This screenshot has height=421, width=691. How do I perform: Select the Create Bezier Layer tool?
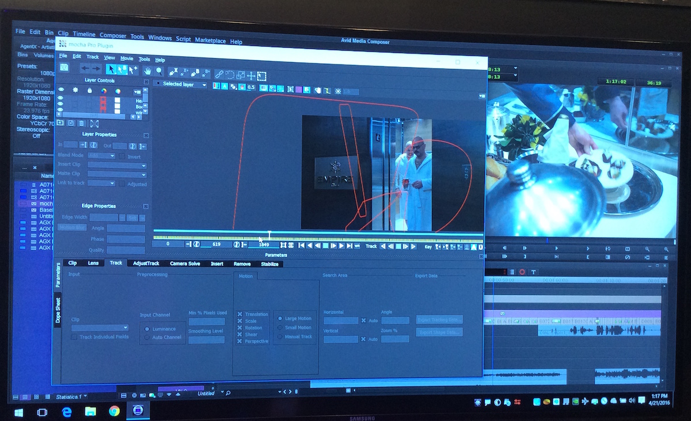click(x=195, y=73)
